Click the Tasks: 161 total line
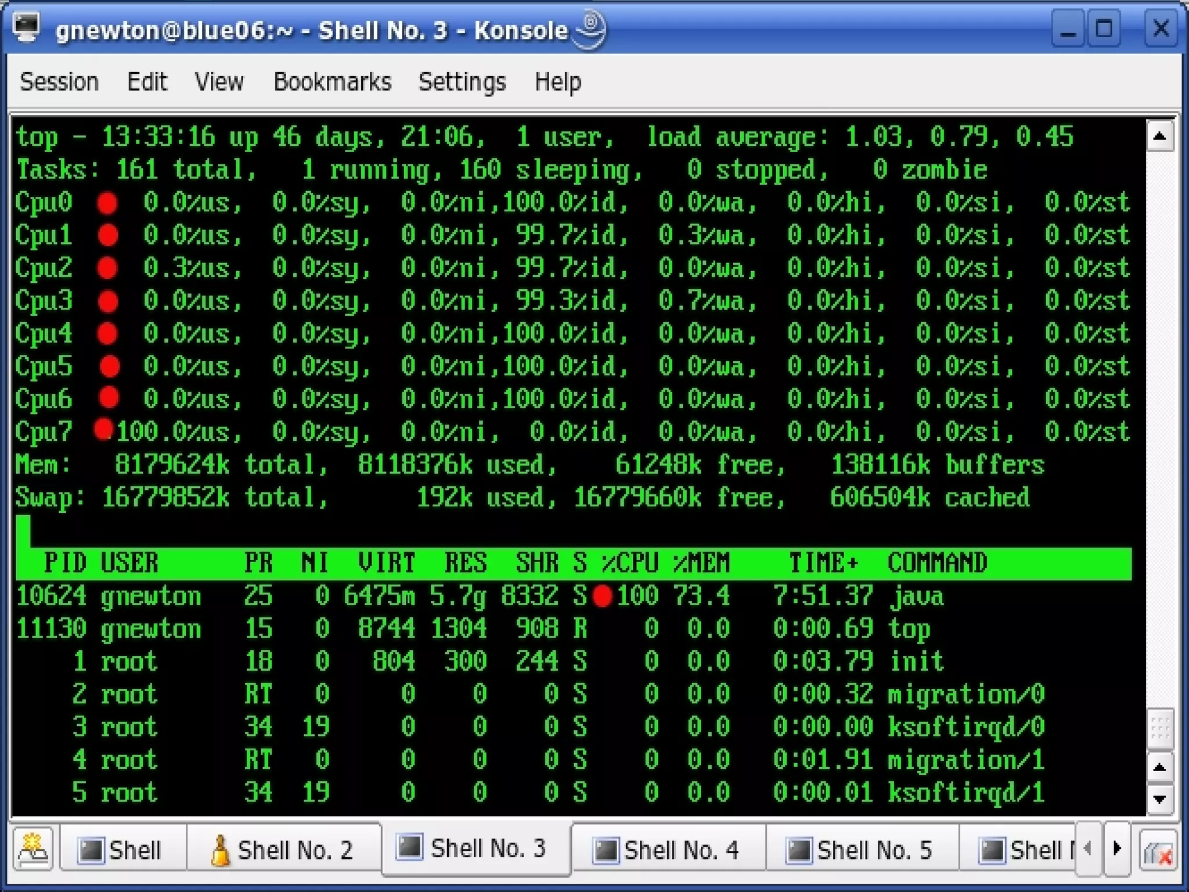The image size is (1189, 892). point(502,170)
